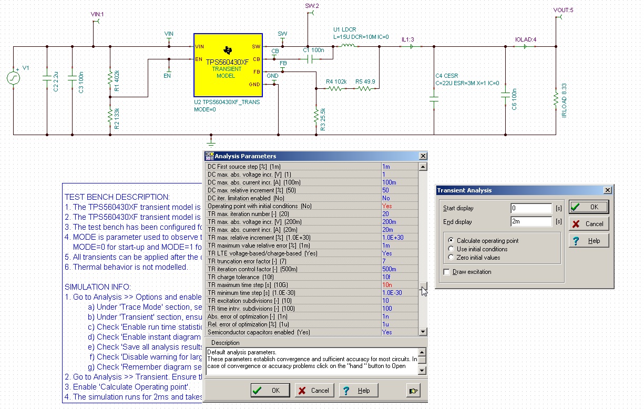The width and height of the screenshot is (644, 409).
Task: Open Help from the Transient Analysis dialog
Action: [589, 241]
